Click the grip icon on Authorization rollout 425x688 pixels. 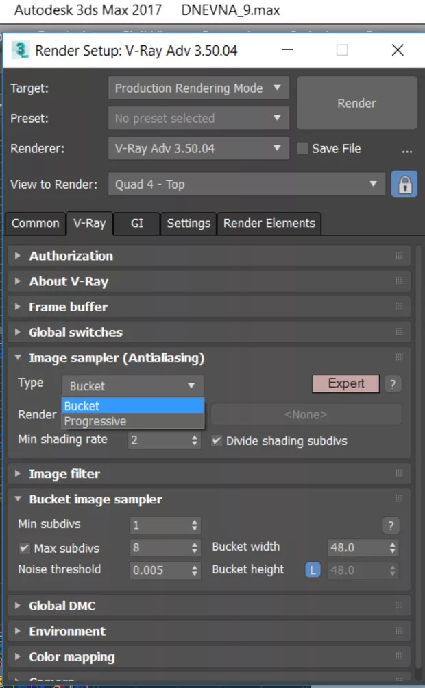tap(399, 256)
